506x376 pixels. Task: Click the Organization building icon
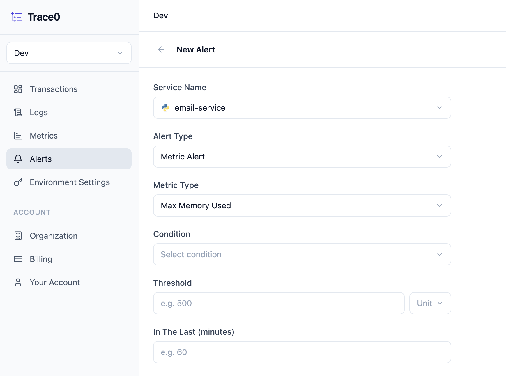[18, 236]
